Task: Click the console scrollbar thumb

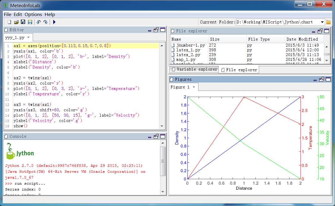Action: coord(163,161)
